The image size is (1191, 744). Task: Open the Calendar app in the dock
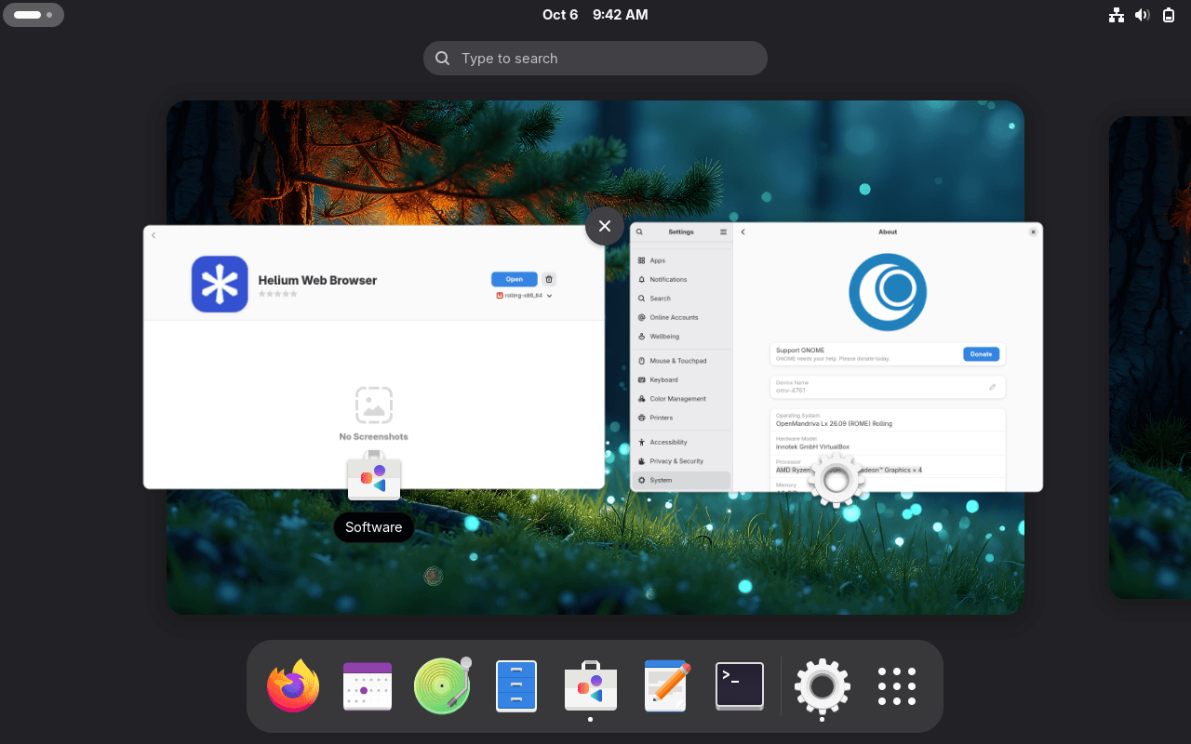point(368,686)
